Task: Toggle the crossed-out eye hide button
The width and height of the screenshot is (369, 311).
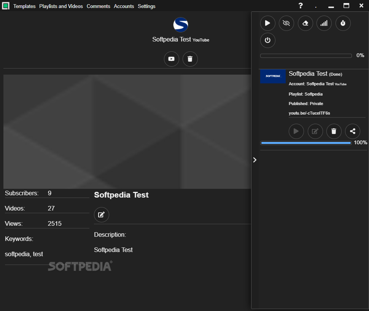Action: point(286,23)
